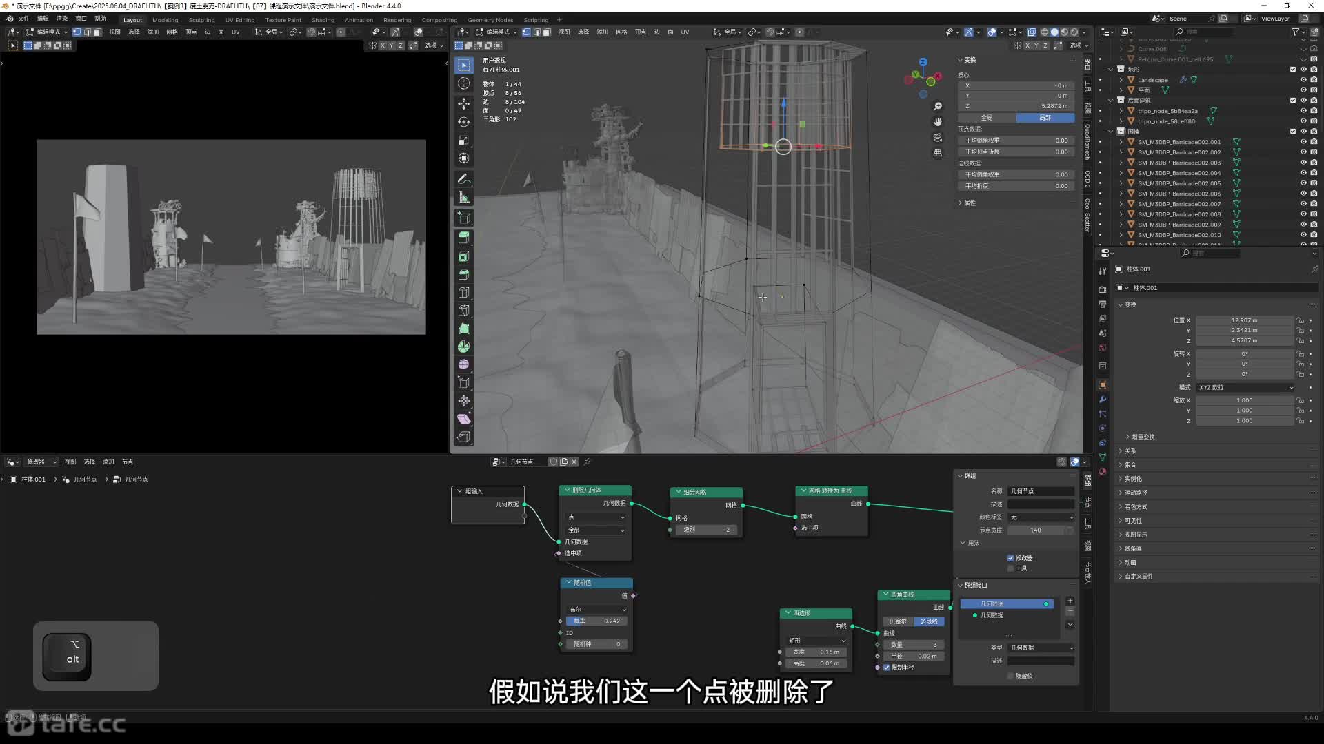Image resolution: width=1324 pixels, height=744 pixels.
Task: Click the pan hand icon in viewport
Action: pyautogui.click(x=938, y=122)
